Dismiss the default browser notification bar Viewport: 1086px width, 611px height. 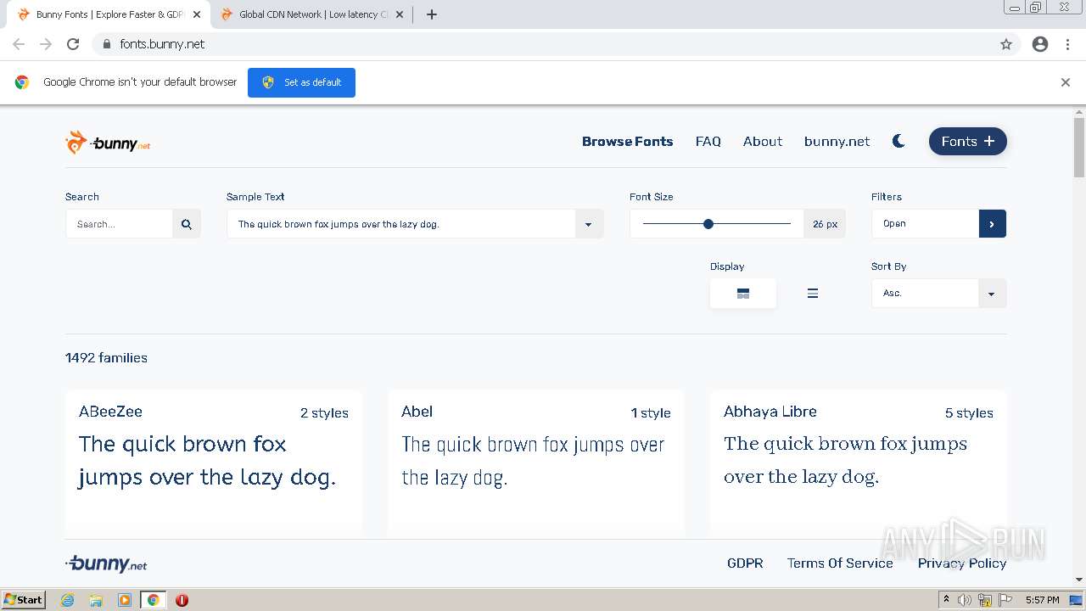1066,82
